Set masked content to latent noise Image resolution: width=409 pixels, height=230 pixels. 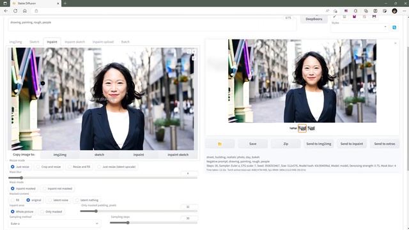[x=58, y=200]
